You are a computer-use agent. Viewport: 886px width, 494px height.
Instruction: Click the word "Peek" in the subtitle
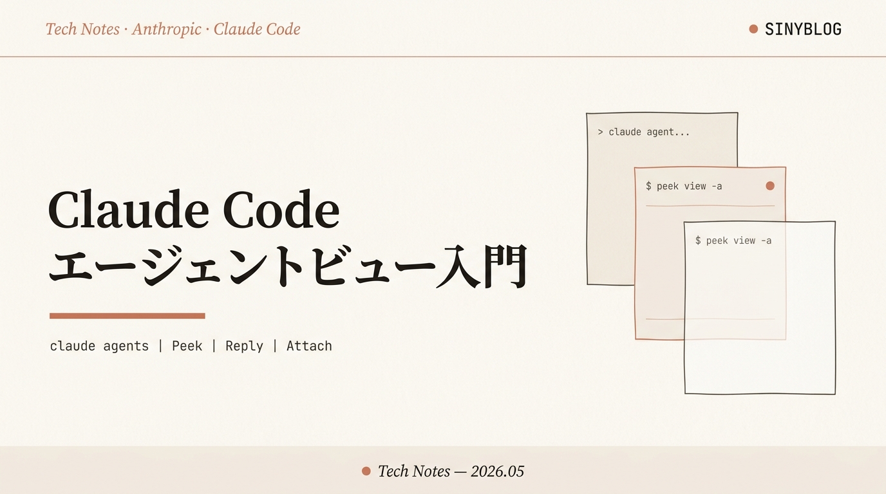pyautogui.click(x=187, y=346)
